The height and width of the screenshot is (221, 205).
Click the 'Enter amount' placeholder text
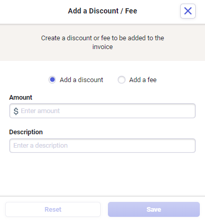click(x=40, y=111)
